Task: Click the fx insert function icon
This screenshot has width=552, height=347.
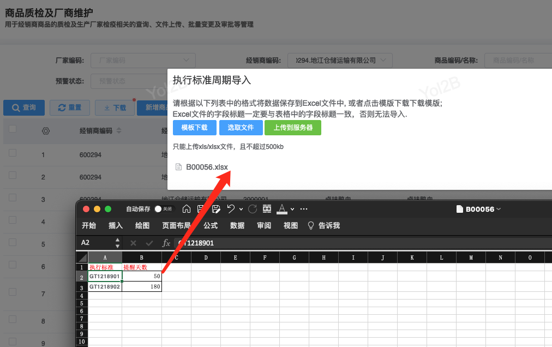Action: point(166,243)
